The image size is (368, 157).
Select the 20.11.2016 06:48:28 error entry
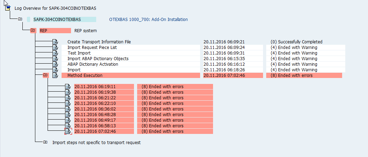(x=143, y=115)
